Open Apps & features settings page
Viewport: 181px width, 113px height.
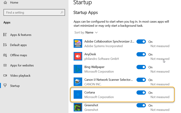[20, 35]
